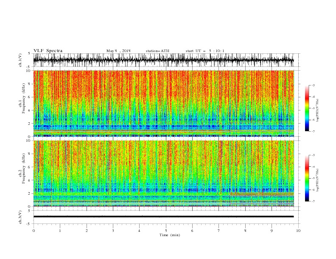
Task: Select the "start UT = 5 :10: 1" text
Action: pyautogui.click(x=204, y=51)
